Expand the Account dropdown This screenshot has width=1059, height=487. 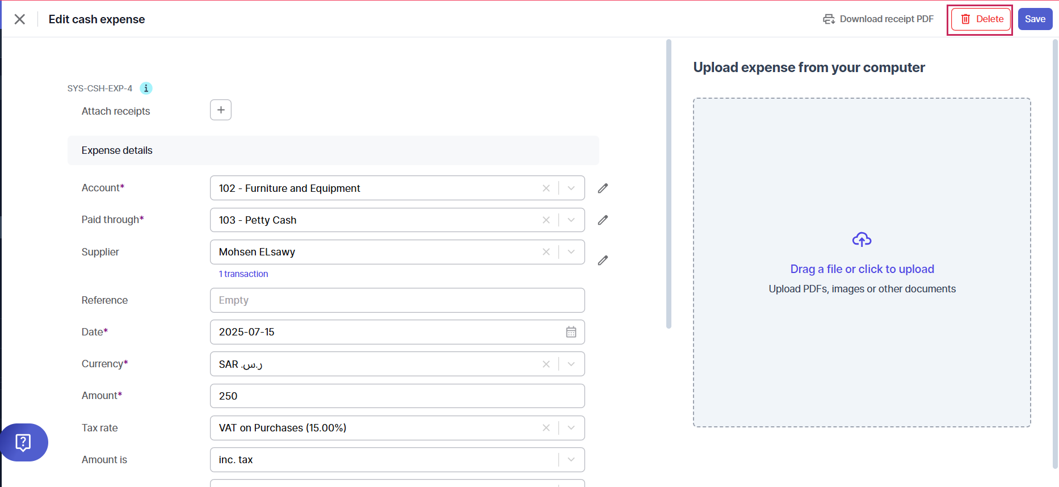(x=571, y=188)
